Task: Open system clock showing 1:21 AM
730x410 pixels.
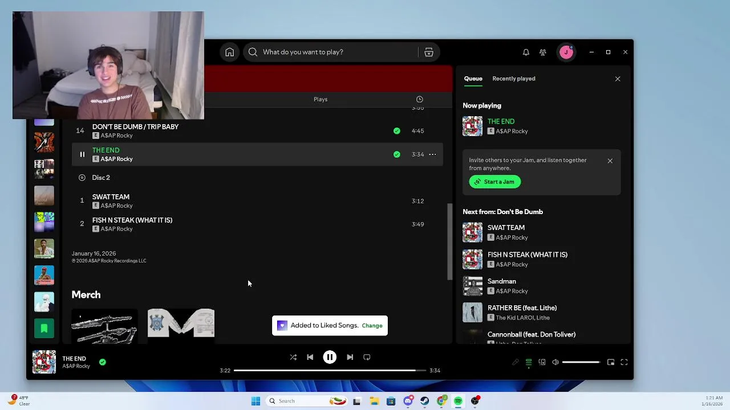Action: (712, 401)
